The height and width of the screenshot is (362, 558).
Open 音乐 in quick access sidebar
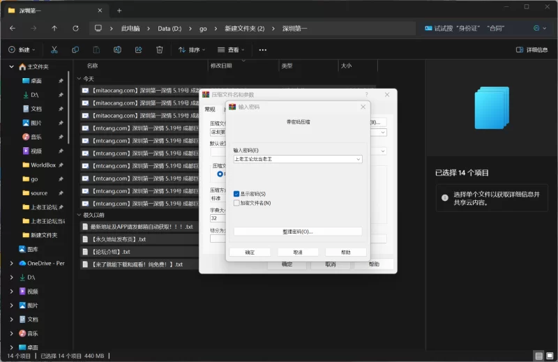coord(36,137)
